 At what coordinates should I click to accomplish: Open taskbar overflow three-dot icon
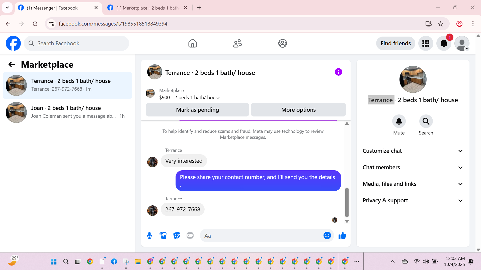pyautogui.click(x=357, y=262)
